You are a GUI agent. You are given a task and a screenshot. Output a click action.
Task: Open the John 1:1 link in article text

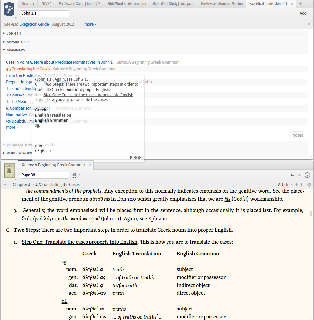tap(111, 219)
